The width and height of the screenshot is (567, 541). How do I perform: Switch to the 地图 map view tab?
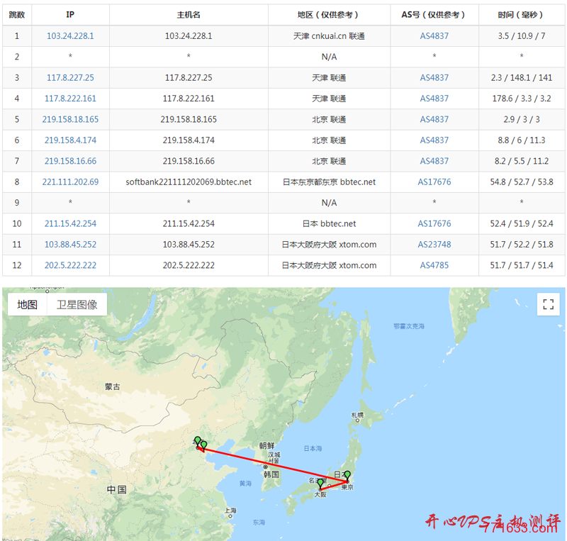pyautogui.click(x=27, y=304)
